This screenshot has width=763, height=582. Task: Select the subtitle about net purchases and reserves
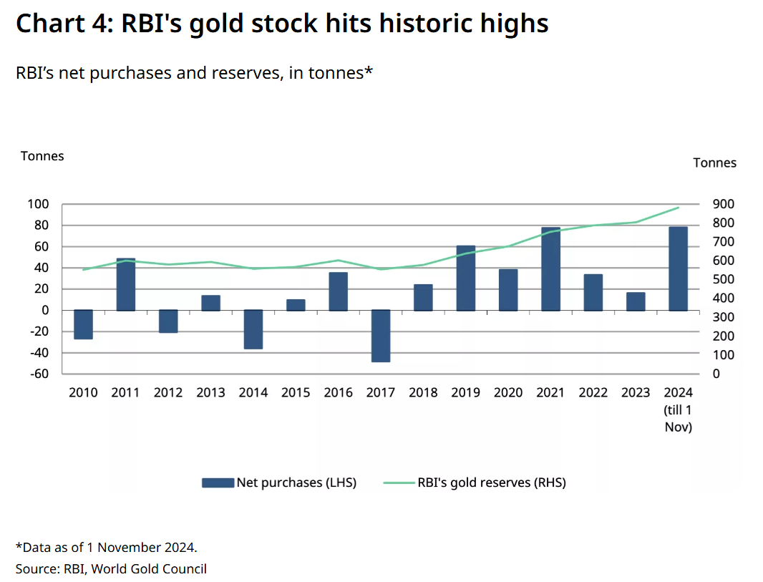[195, 73]
